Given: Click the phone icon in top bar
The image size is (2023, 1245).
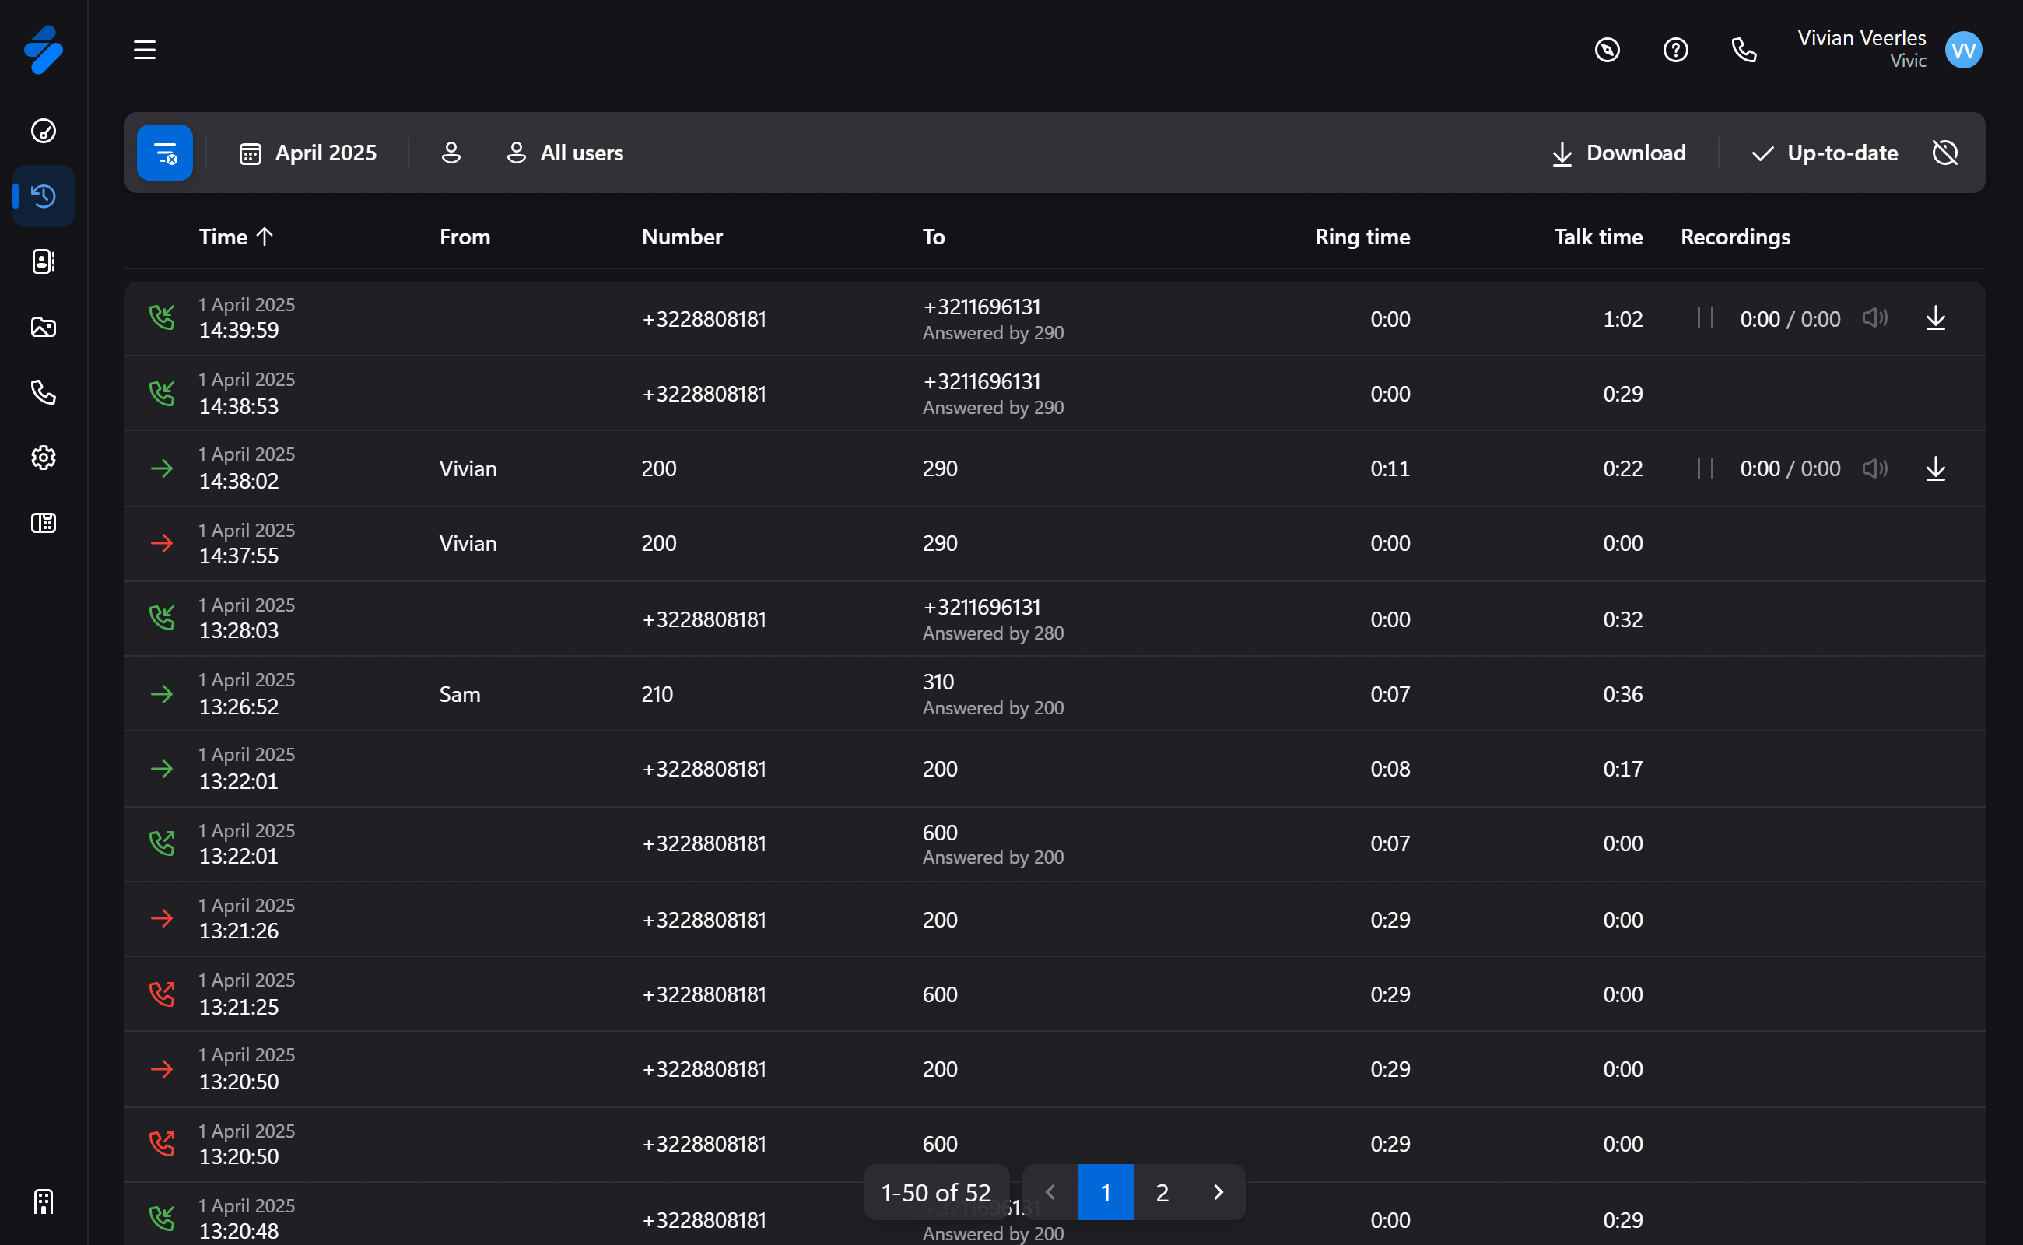Looking at the screenshot, I should click(1744, 51).
